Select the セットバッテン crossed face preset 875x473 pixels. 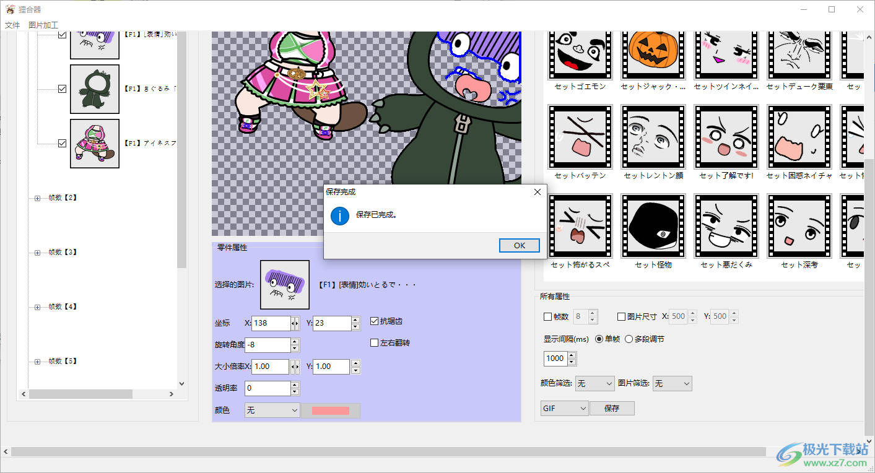580,137
